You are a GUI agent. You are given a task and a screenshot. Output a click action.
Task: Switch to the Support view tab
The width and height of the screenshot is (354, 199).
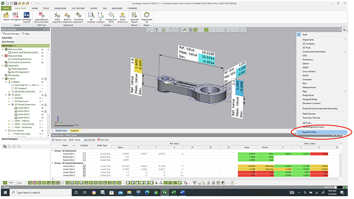pos(74,131)
